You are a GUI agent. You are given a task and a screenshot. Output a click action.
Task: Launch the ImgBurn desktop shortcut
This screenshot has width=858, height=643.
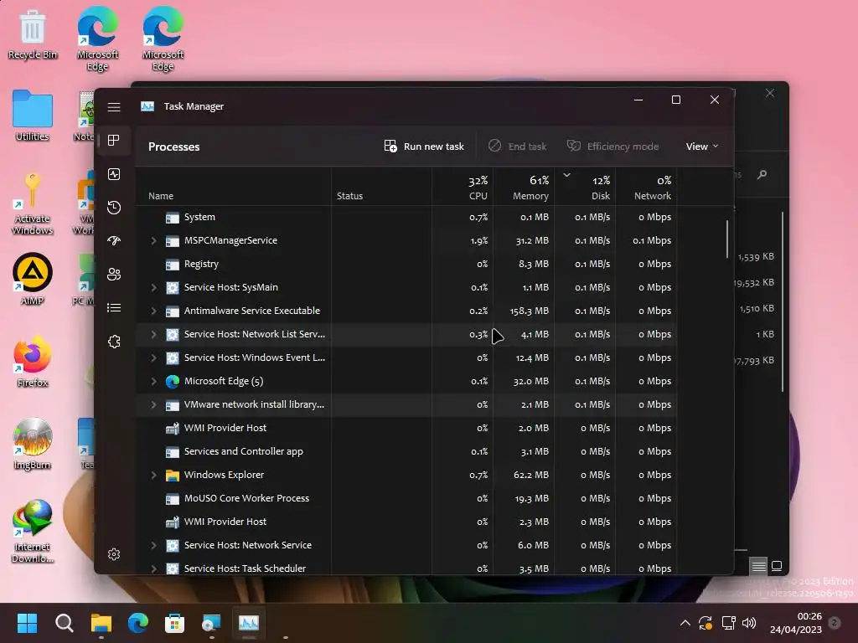[33, 444]
